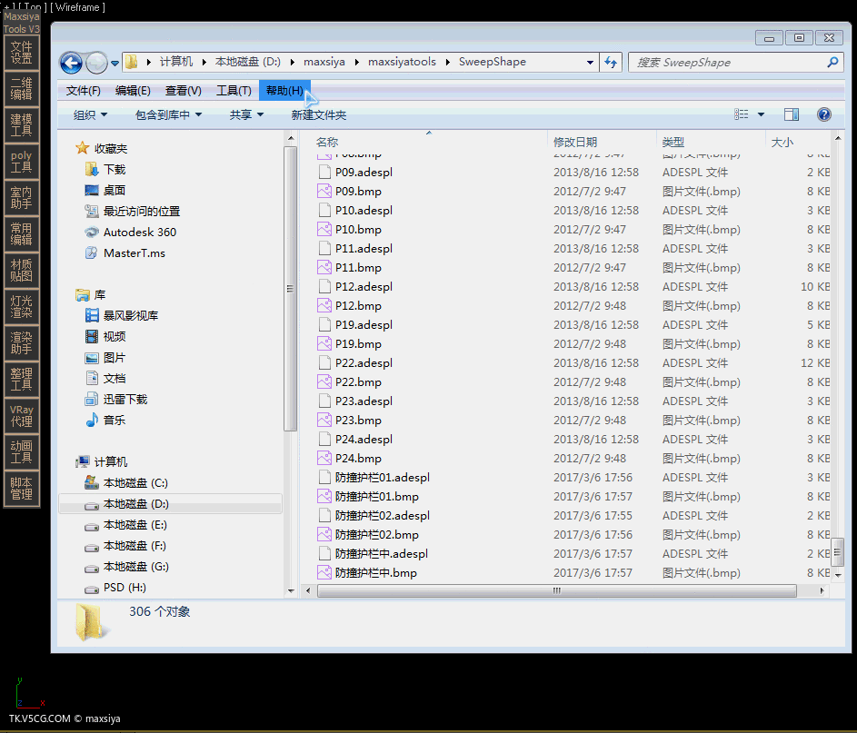
Task: Open the 二维编辑 tool group
Action: 21,89
